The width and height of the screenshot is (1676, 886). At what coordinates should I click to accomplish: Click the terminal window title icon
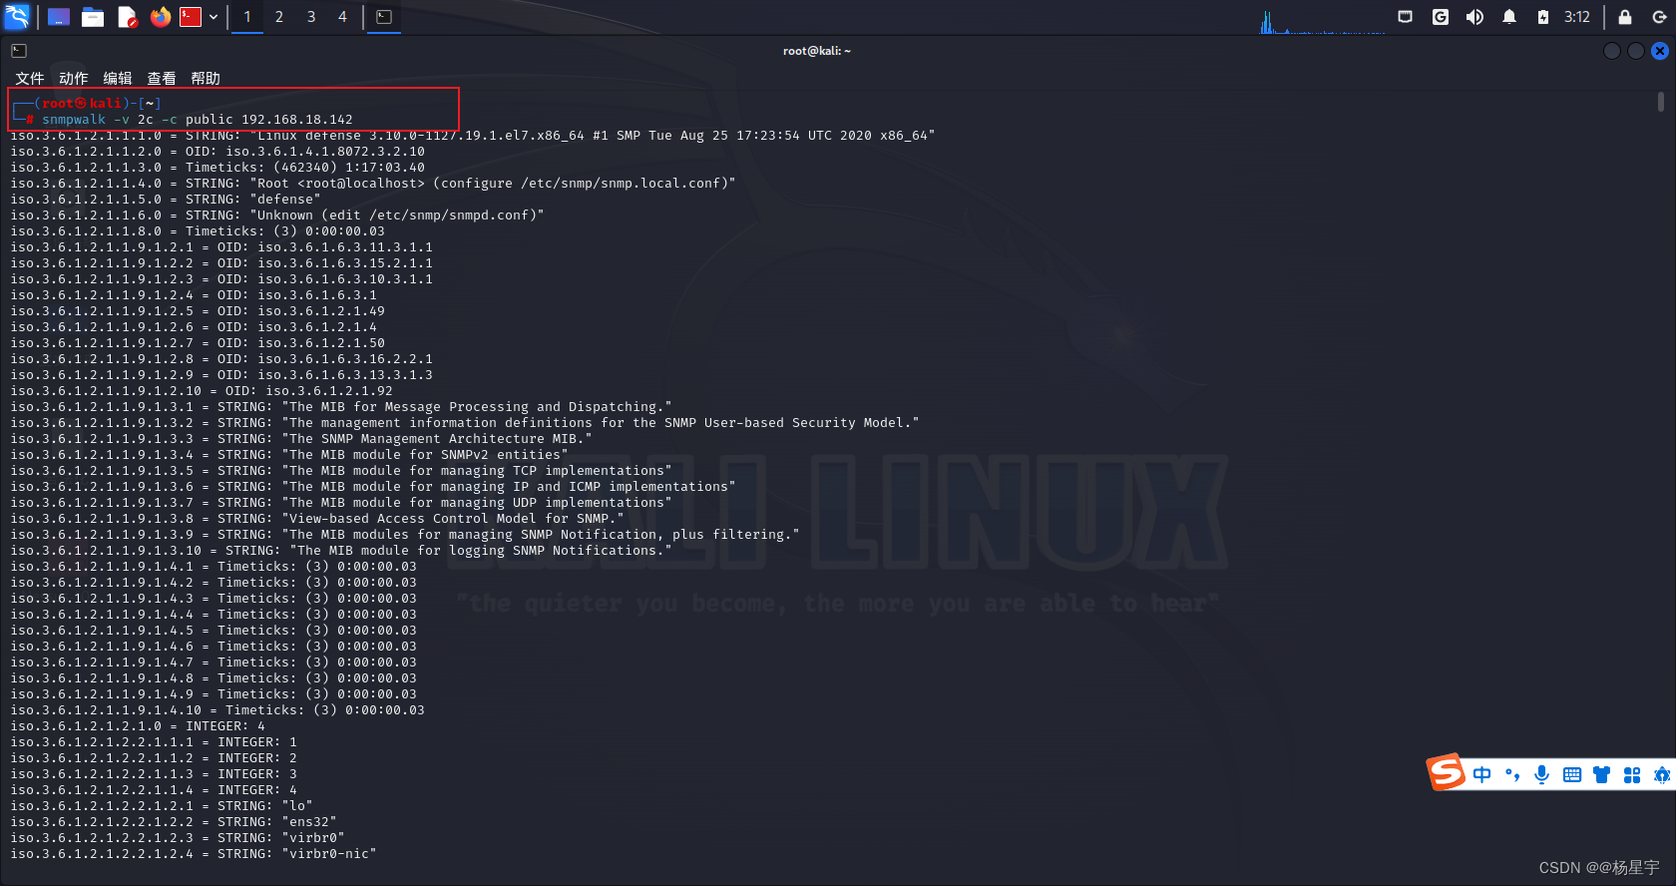(x=19, y=51)
